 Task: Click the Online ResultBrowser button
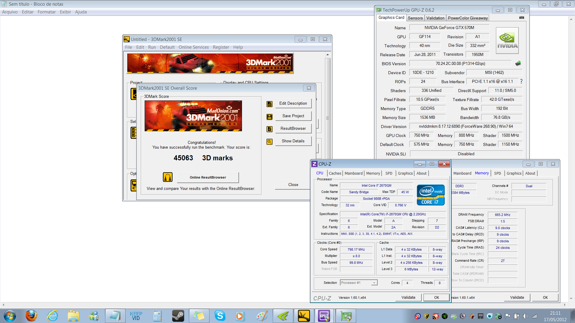point(208,177)
